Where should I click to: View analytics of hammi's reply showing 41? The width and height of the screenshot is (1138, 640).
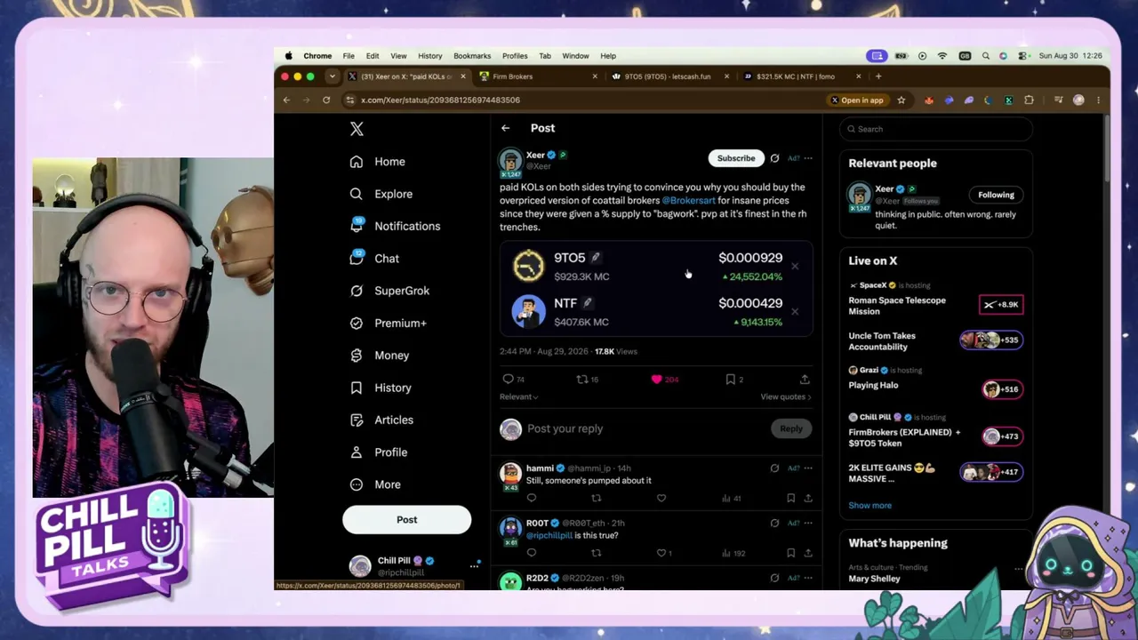(733, 499)
